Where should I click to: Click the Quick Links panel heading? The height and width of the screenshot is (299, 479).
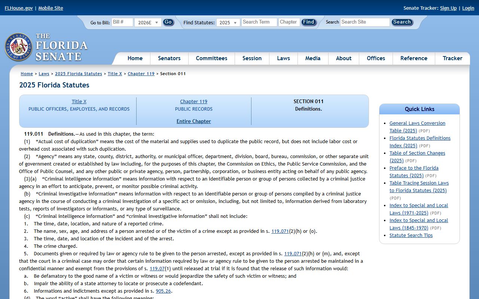[419, 109]
